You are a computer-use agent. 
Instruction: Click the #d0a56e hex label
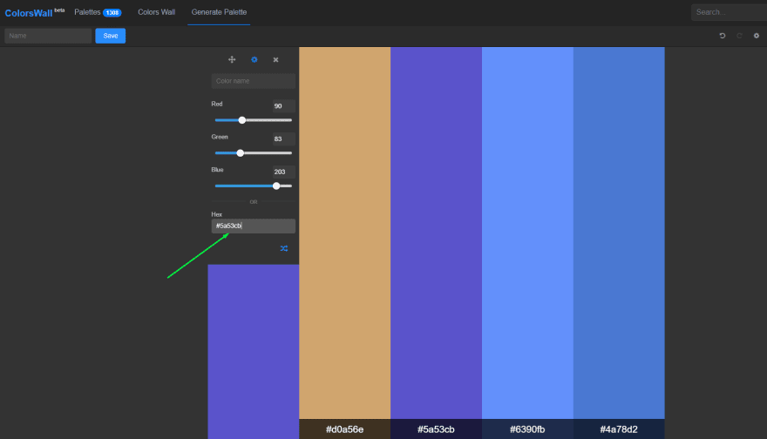(x=345, y=429)
